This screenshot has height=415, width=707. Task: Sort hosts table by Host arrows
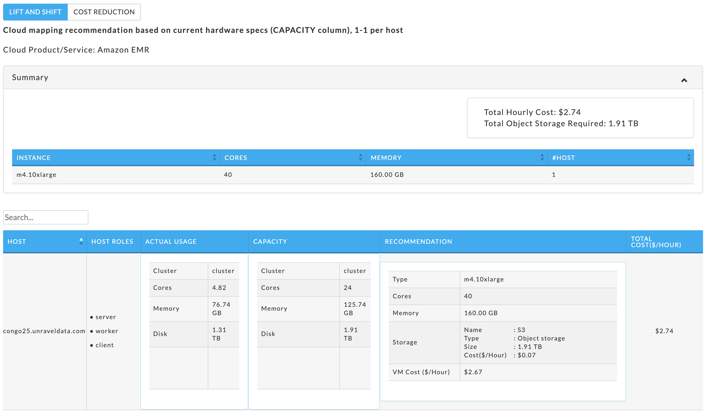[81, 242]
